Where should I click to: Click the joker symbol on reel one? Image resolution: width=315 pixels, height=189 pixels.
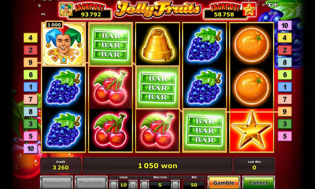tap(64, 45)
